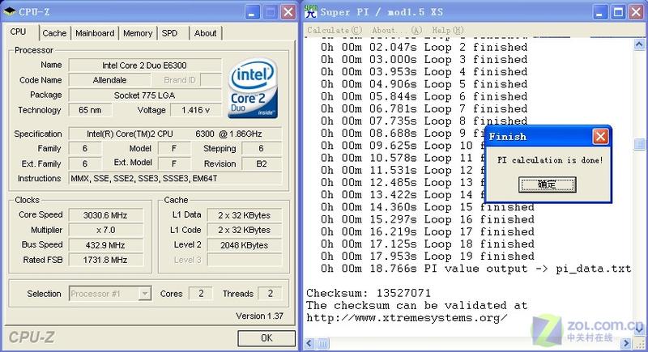
Task: Click the http://www.xtremesystems.org/ text
Action: coord(407,318)
